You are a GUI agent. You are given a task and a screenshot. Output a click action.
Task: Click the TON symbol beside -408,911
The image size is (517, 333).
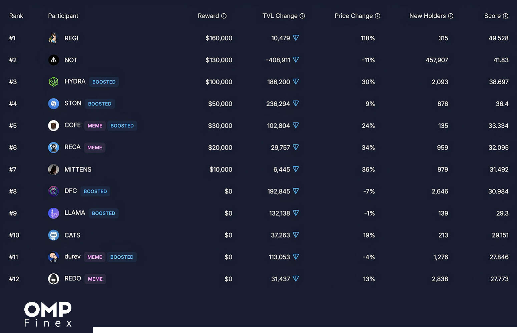(x=296, y=60)
